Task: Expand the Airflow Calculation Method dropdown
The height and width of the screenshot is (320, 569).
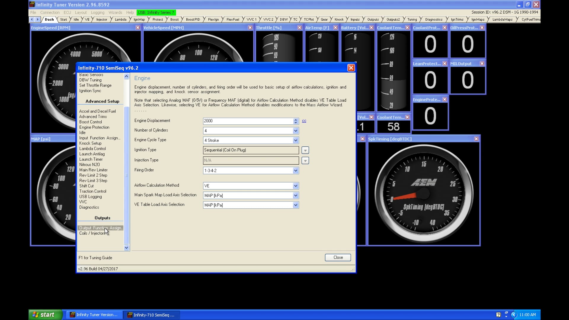Action: 295,186
